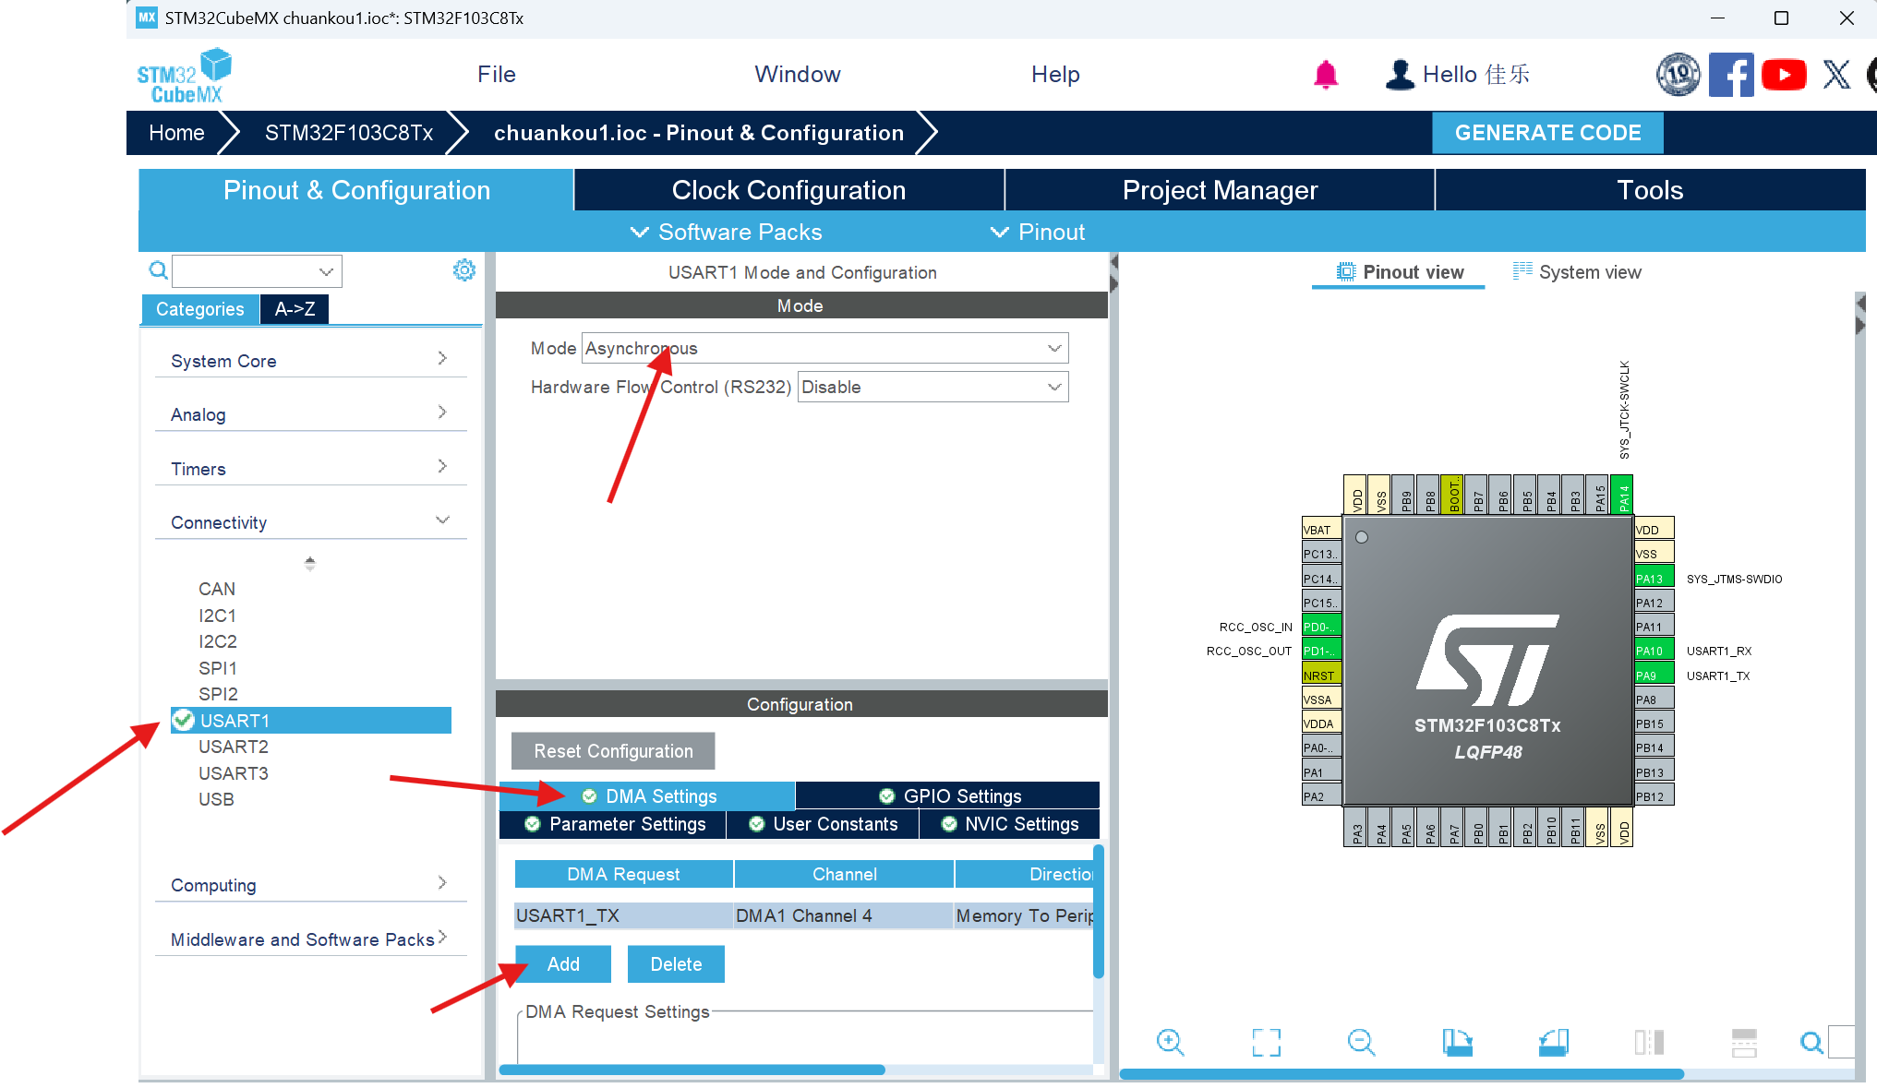The height and width of the screenshot is (1088, 1877).
Task: Select USB in the Connectivity list
Action: click(x=216, y=799)
